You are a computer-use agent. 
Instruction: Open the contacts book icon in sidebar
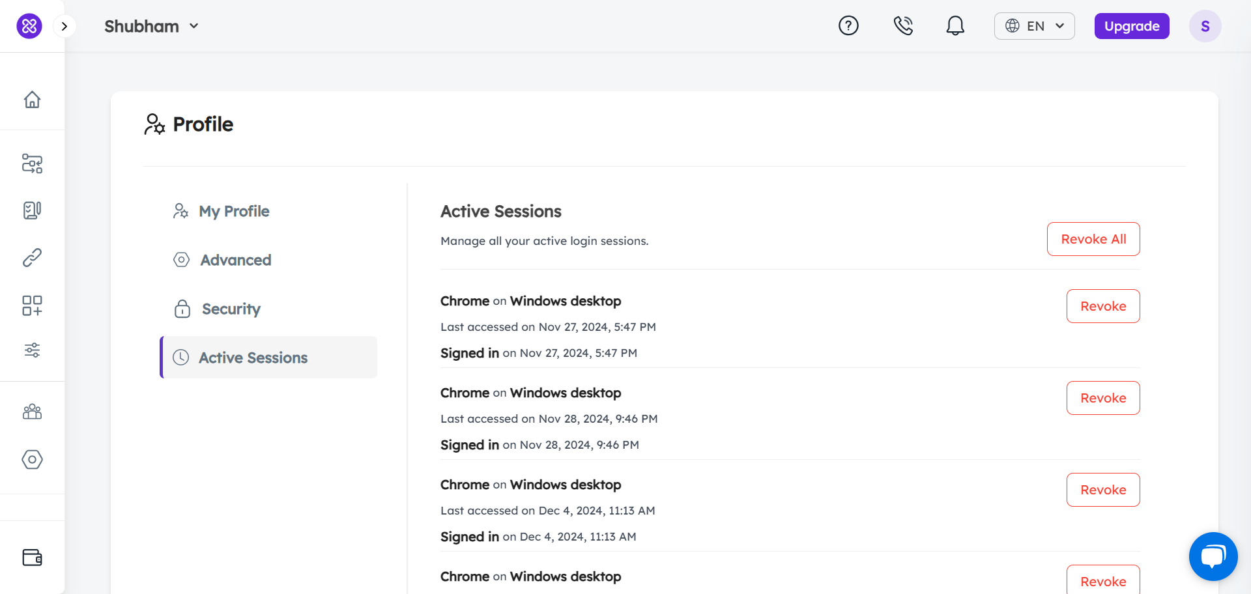[x=32, y=210]
